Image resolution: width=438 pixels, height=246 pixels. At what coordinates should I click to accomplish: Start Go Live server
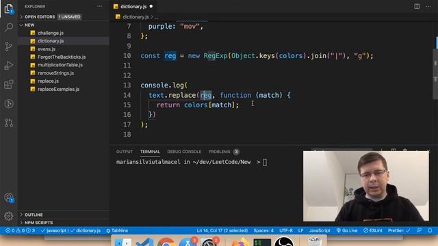pos(347,231)
